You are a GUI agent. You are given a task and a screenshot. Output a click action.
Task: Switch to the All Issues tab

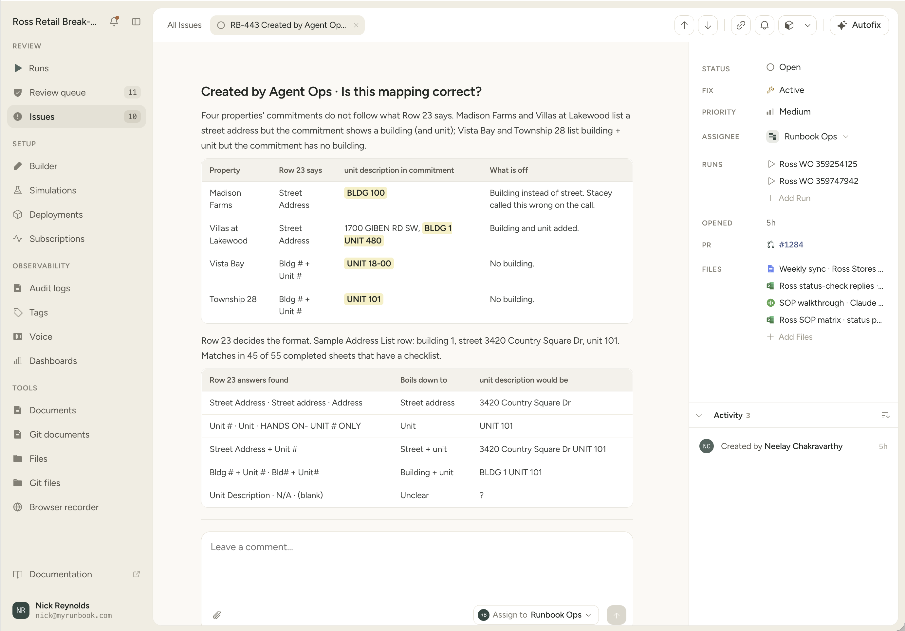tap(184, 25)
